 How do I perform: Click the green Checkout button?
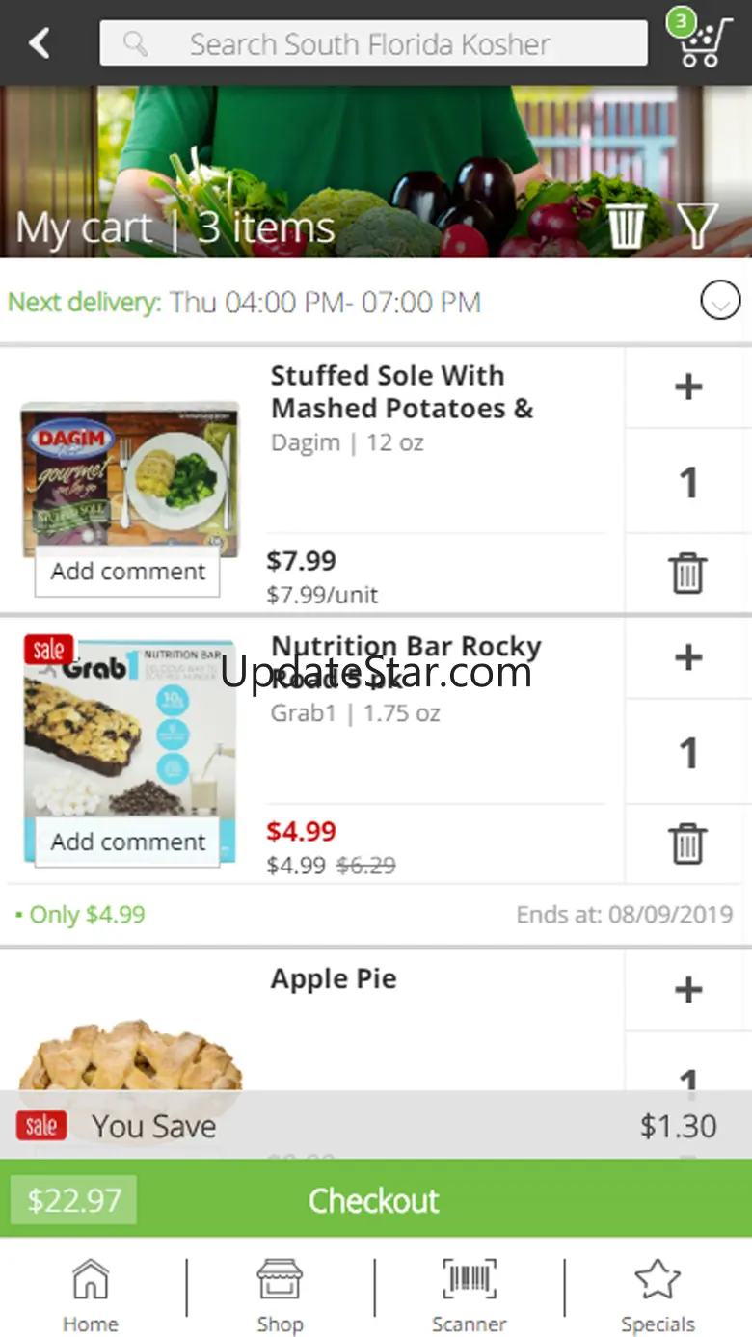click(x=374, y=1200)
